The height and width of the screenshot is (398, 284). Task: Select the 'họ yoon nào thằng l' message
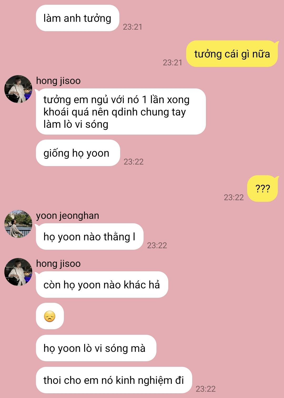(89, 237)
